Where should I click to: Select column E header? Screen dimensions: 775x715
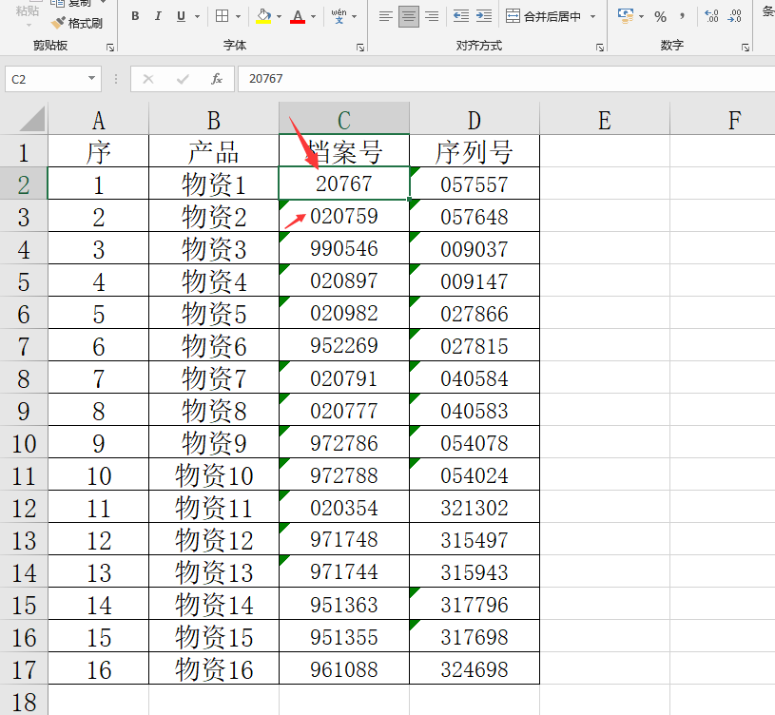point(605,120)
